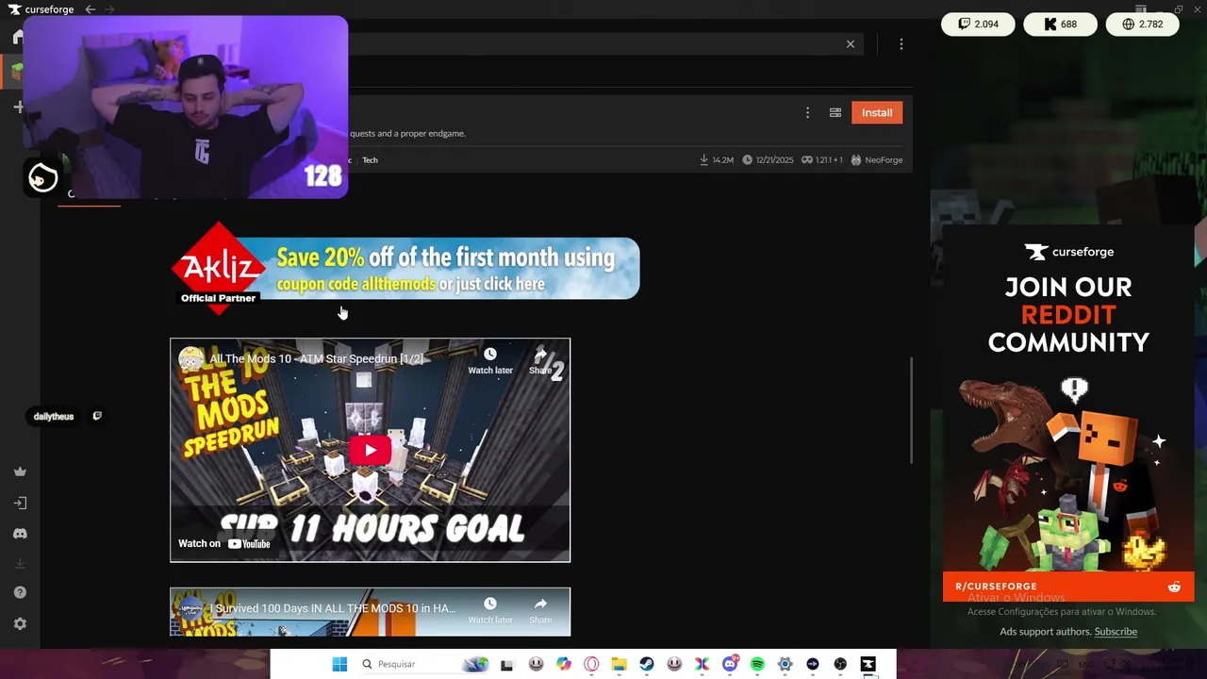1207x679 pixels.
Task: Click the Install button for the modpack
Action: (877, 112)
